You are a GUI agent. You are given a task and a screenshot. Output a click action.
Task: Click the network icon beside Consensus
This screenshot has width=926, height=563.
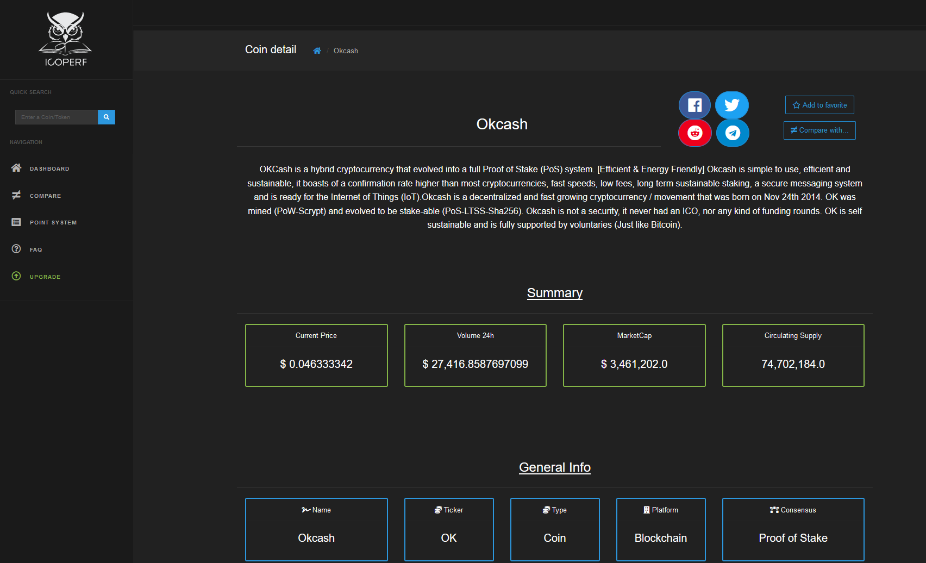pos(774,510)
